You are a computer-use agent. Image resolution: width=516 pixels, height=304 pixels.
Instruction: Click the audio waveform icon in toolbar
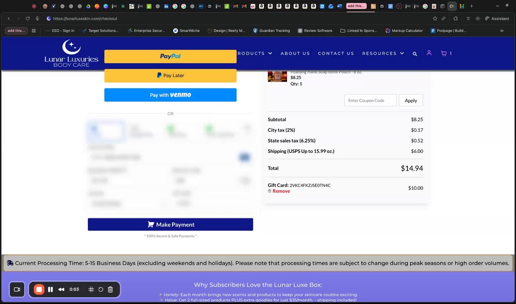(478, 19)
